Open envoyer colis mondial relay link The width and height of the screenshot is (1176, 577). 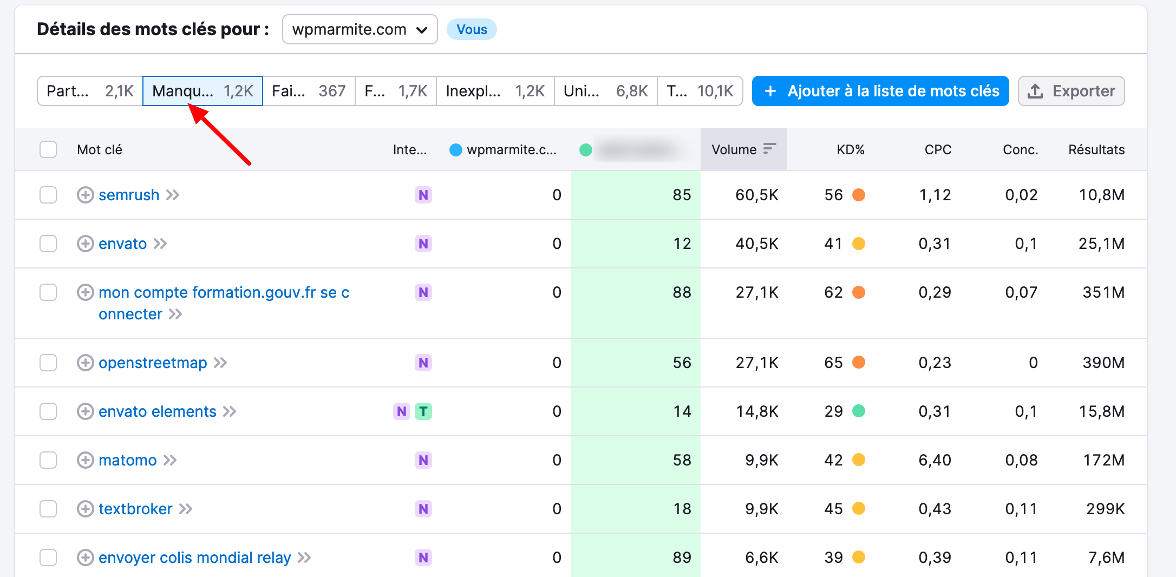pyautogui.click(x=195, y=558)
